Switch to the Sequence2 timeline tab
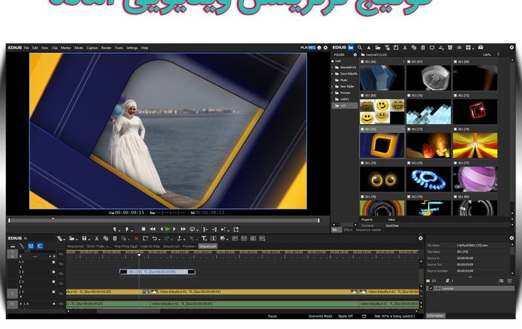 (x=75, y=246)
